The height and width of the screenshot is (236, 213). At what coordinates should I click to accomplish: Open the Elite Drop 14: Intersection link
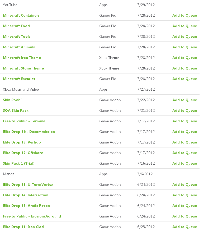pos(26,195)
